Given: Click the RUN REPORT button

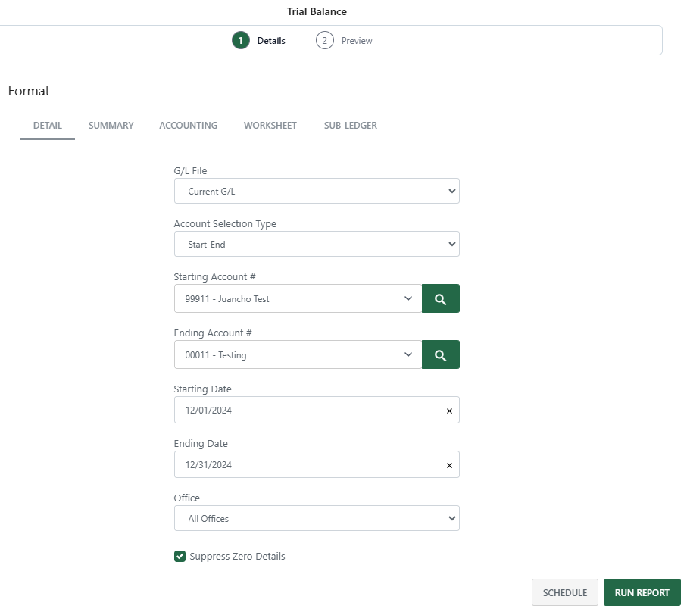Looking at the screenshot, I should pyautogui.click(x=642, y=592).
